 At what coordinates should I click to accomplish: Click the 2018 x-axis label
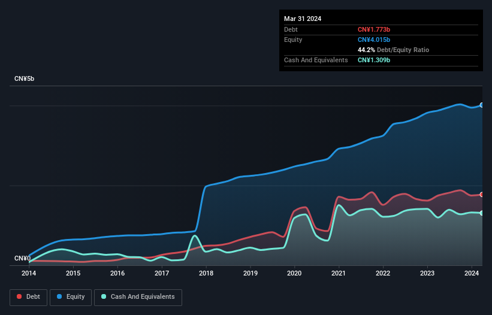(x=206, y=273)
